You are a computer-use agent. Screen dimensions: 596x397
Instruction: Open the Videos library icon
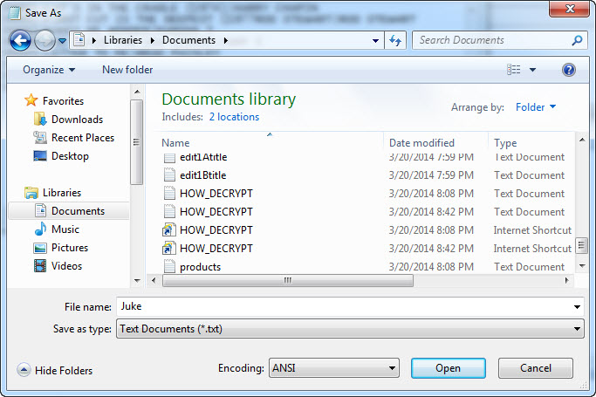click(x=40, y=266)
